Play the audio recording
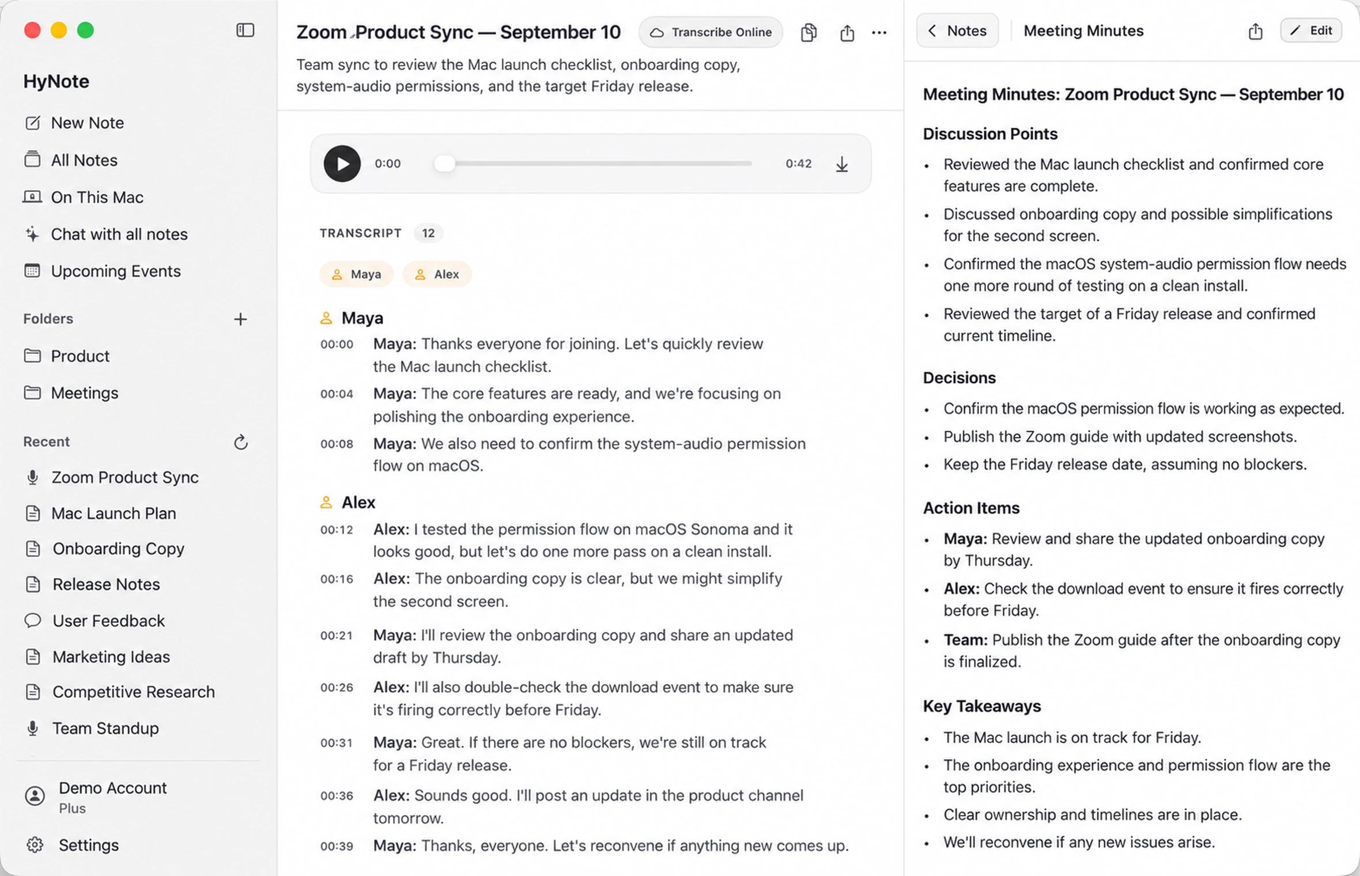The width and height of the screenshot is (1360, 876). [342, 164]
